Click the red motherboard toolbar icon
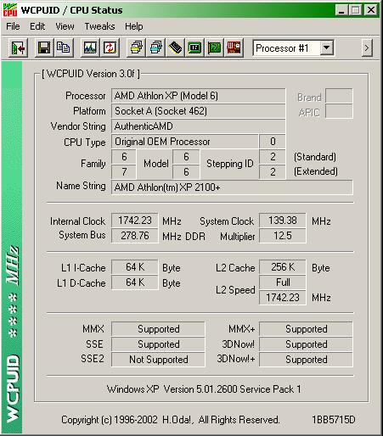Screen dimensions: 383x436 (234, 48)
